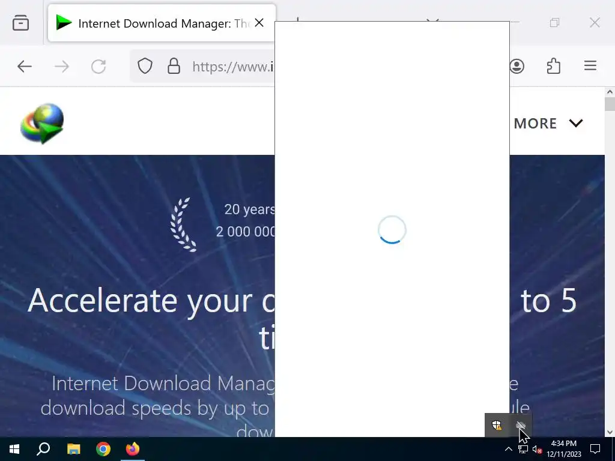Open the Firefox View tab list icon
The width and height of the screenshot is (615, 461).
20,23
